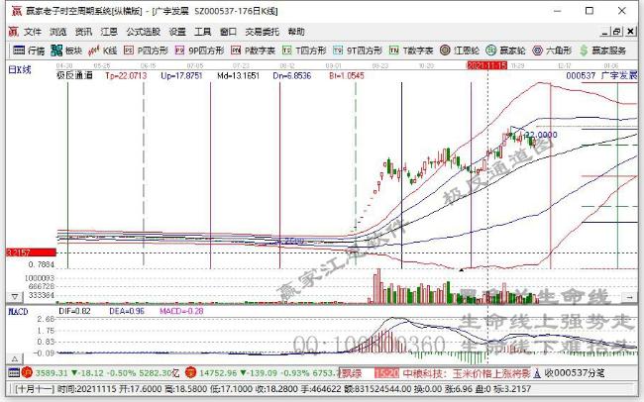Click the Dn=6.8536 value

point(292,75)
